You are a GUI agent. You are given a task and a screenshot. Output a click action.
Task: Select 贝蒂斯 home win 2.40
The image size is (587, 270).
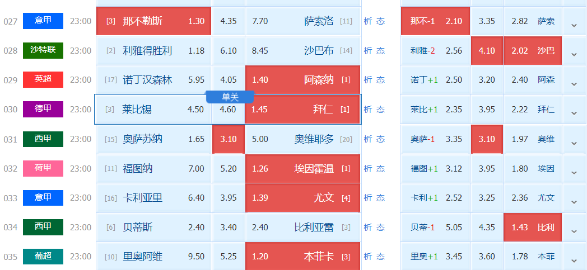pos(154,227)
